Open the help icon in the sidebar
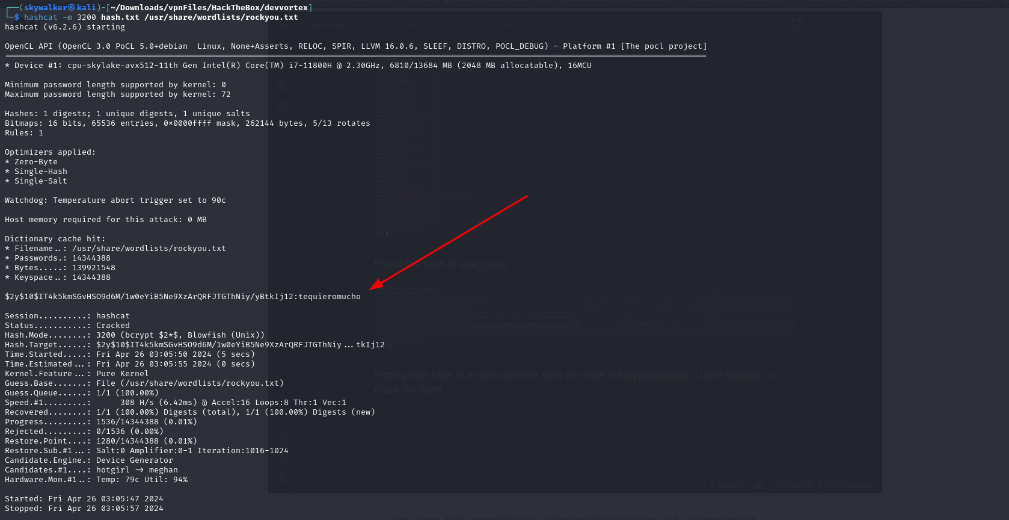This screenshot has width=1009, height=520. coord(281,459)
